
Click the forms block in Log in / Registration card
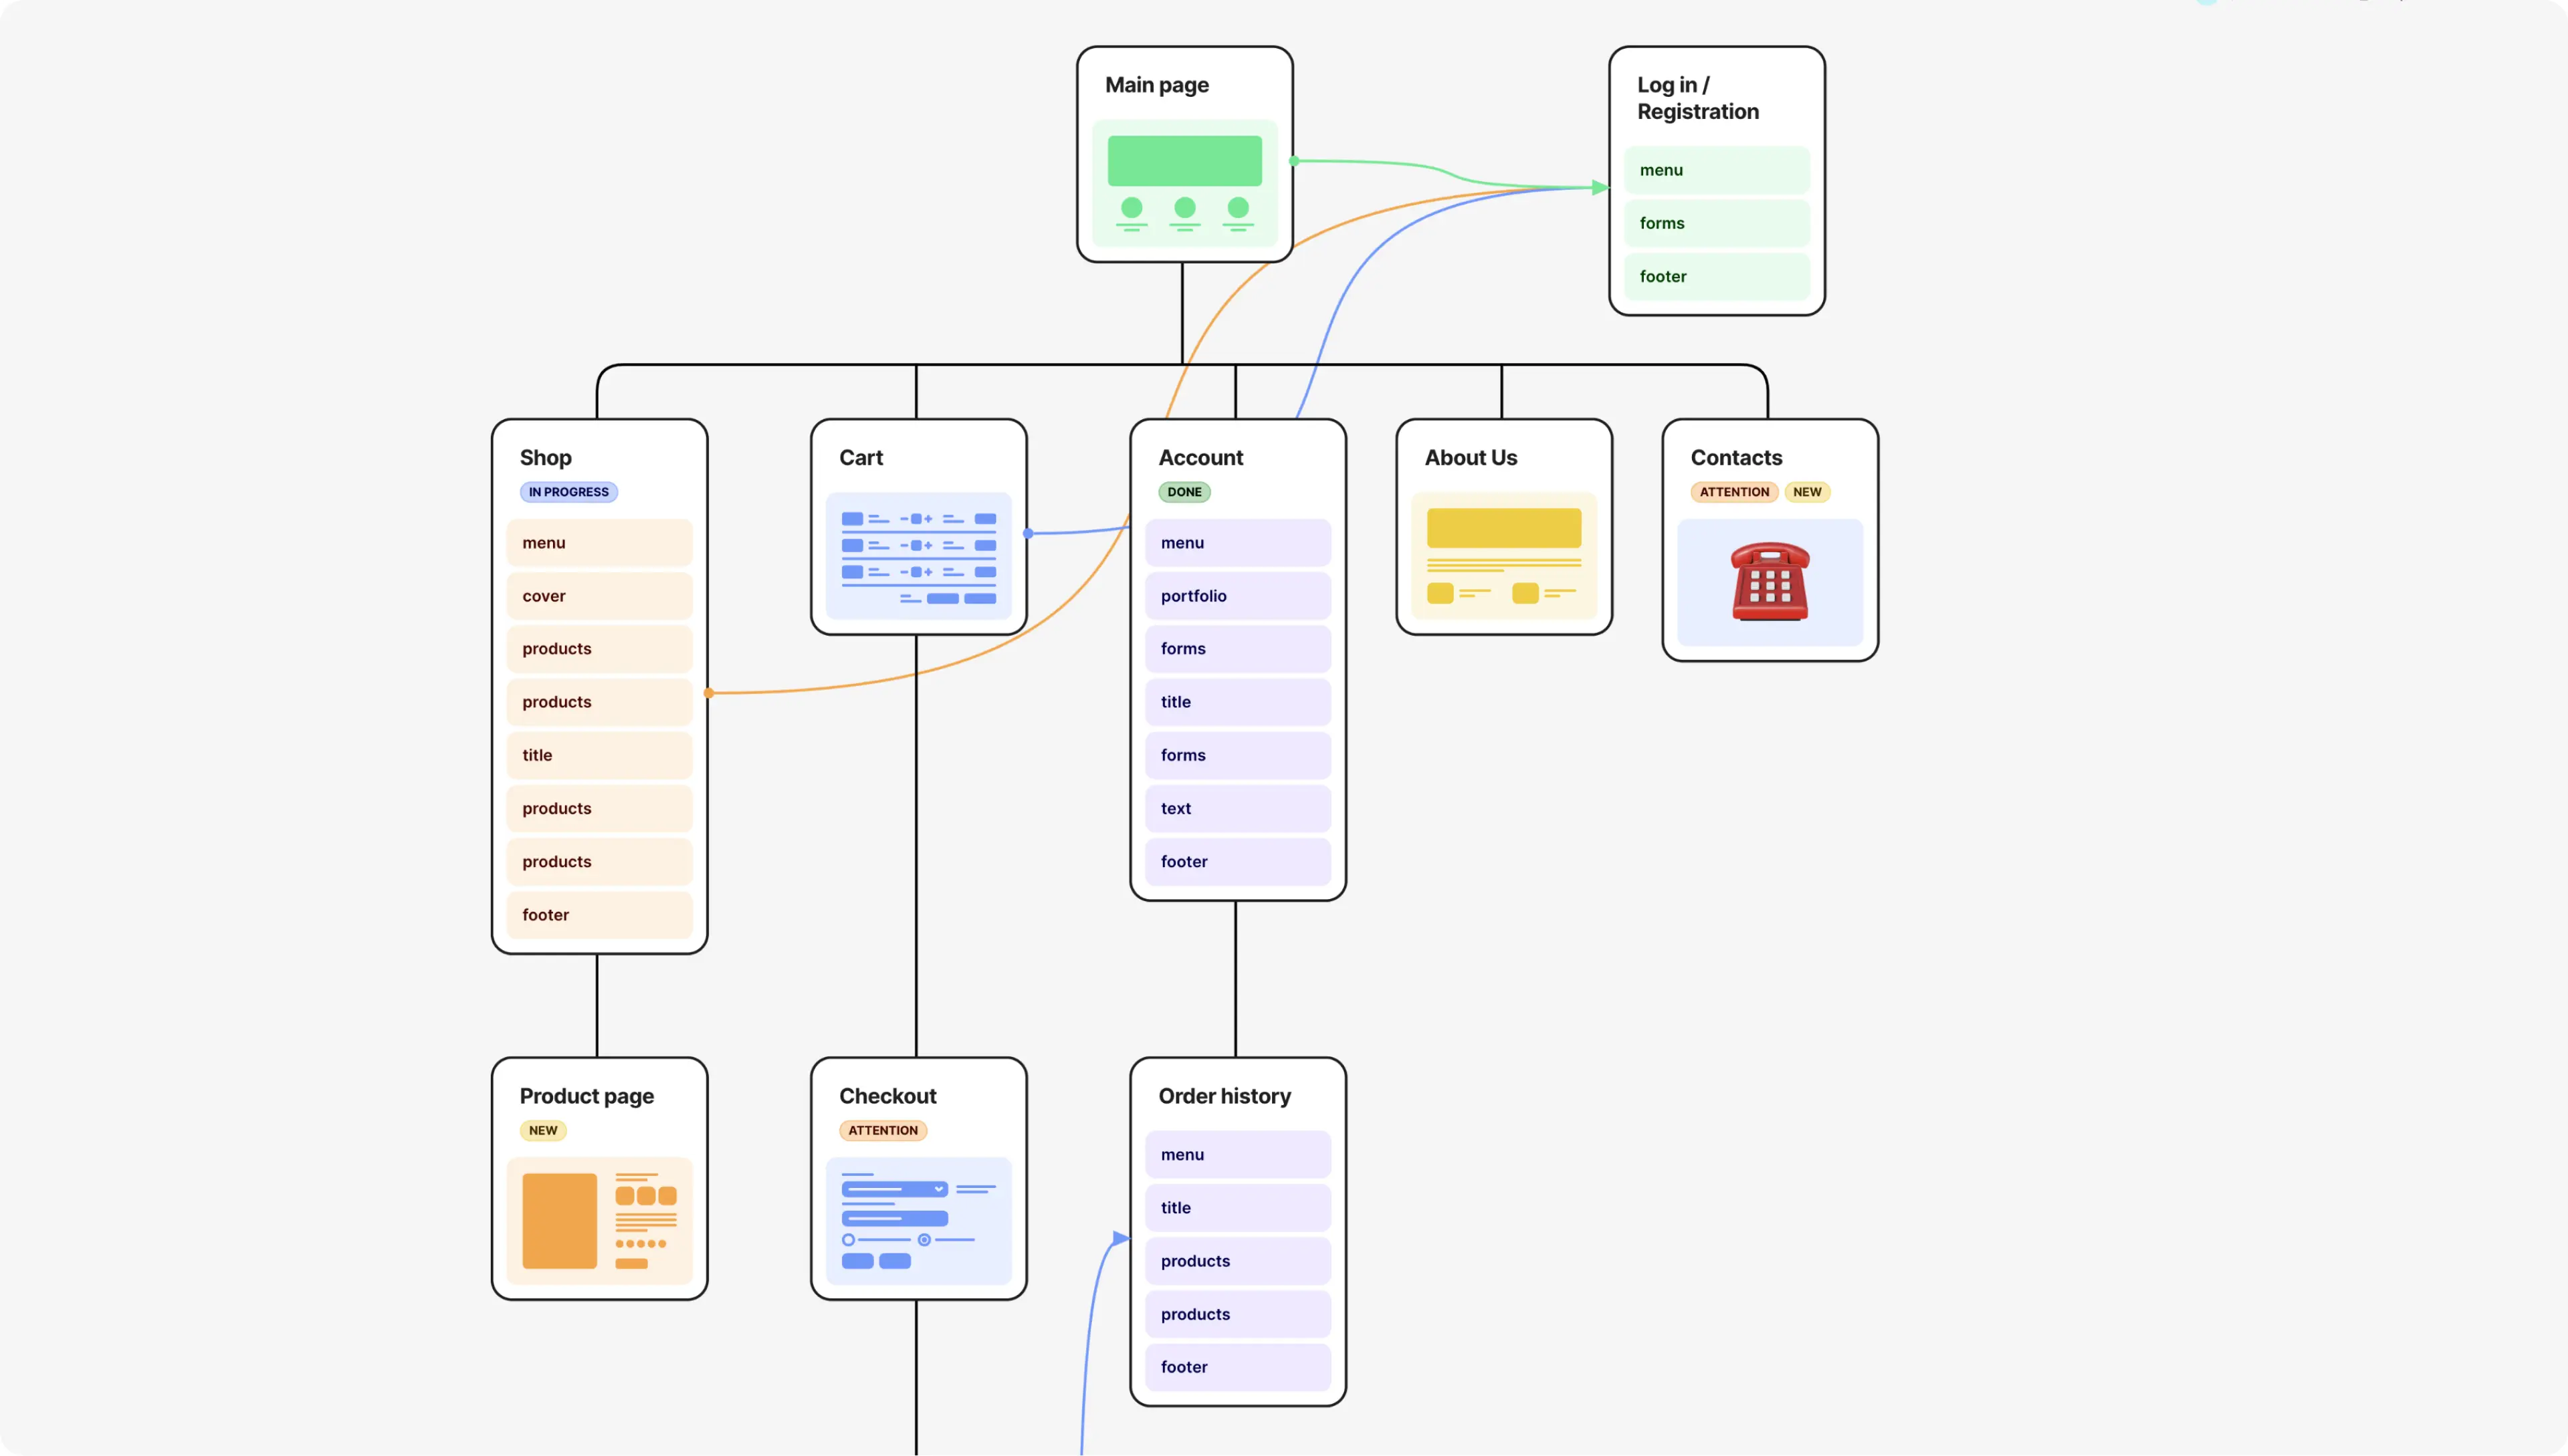point(1715,223)
